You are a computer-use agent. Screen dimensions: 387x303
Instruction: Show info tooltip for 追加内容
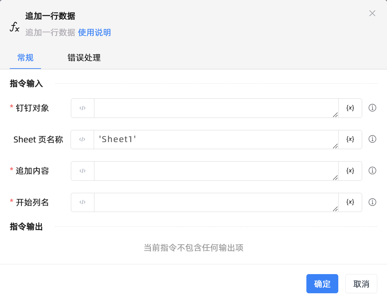pos(372,171)
